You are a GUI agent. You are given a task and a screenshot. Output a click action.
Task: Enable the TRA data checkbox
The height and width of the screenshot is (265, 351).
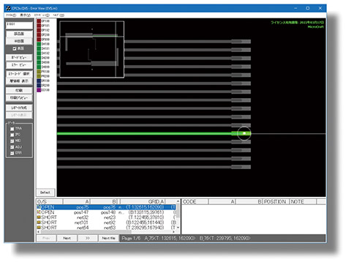click(x=12, y=129)
